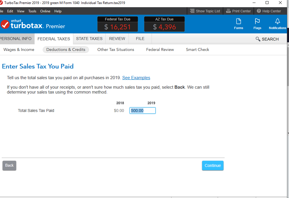
Task: Open the Forms icon
Action: [x=238, y=24]
